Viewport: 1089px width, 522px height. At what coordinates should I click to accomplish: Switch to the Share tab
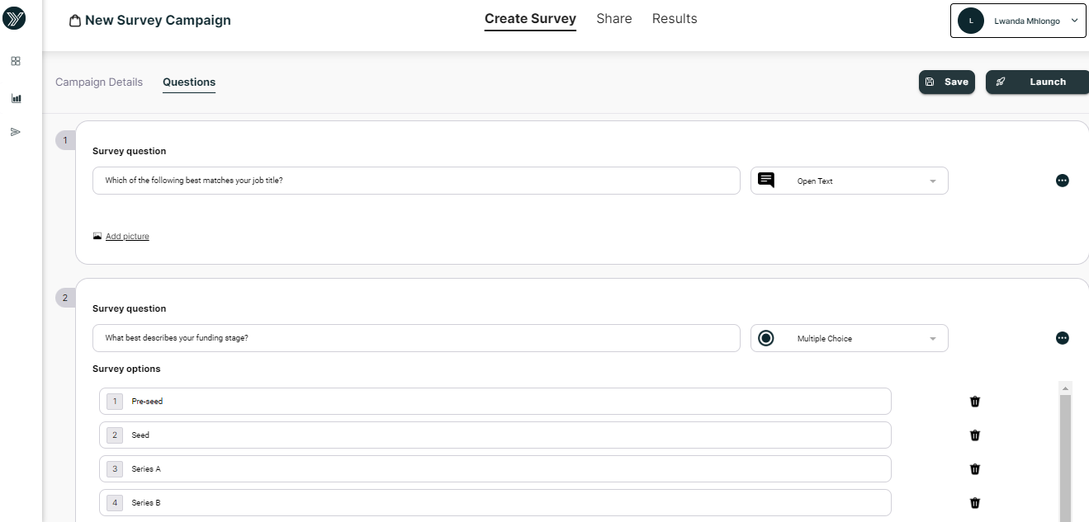pos(614,19)
